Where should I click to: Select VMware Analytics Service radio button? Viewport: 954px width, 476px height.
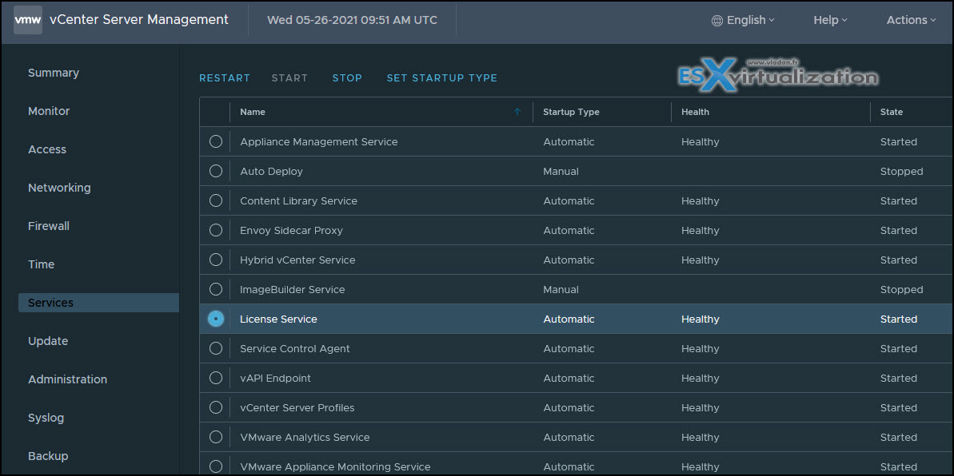coord(216,437)
